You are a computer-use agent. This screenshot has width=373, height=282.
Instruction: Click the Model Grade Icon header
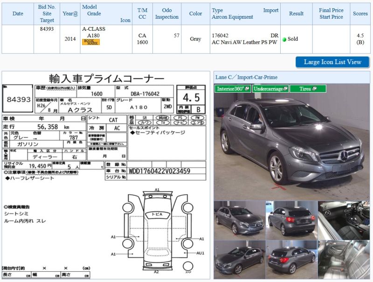[x=106, y=14]
